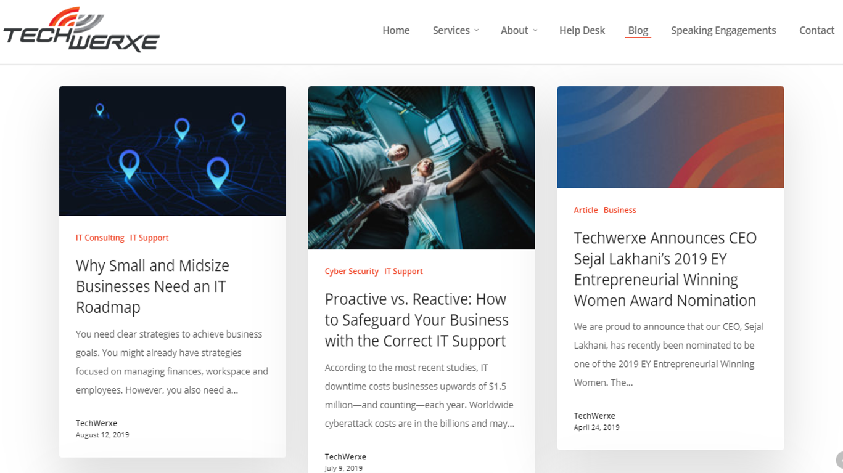Go to the Home page
Screen dimensions: 843x473
pos(396,30)
